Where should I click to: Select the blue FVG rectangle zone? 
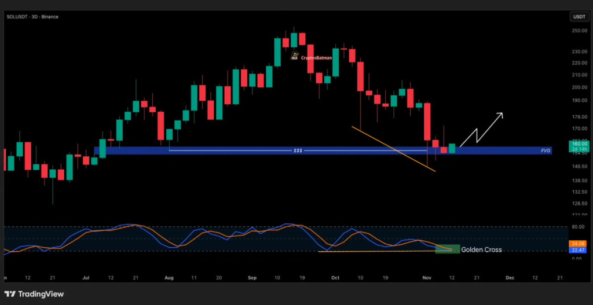click(232, 152)
